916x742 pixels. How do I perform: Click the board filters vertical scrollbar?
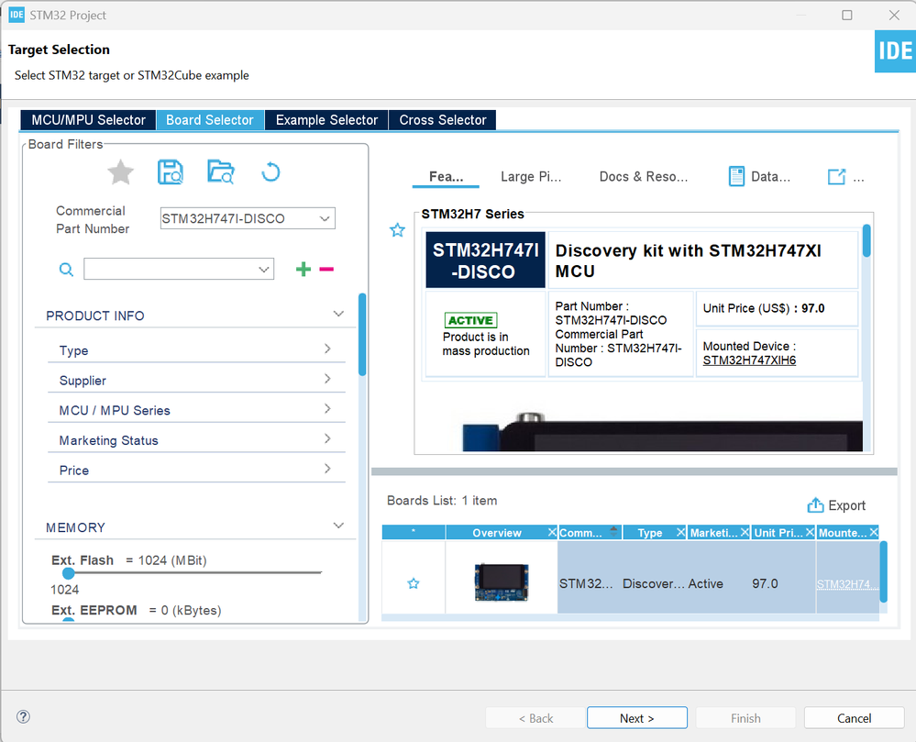tap(362, 334)
